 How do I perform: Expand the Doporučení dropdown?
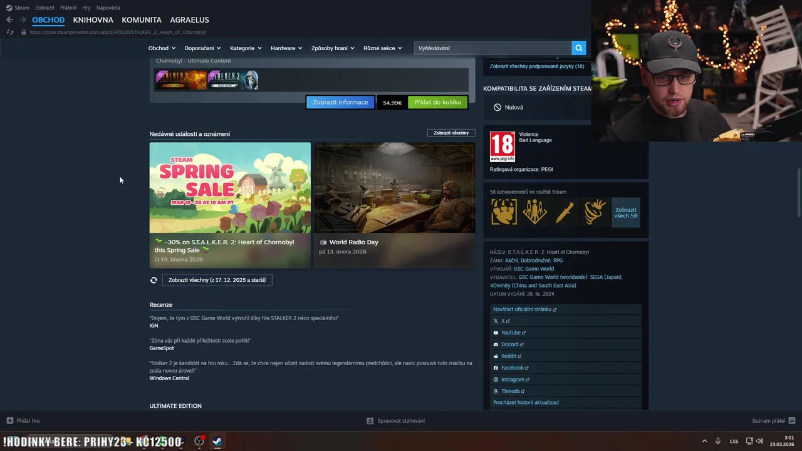(202, 48)
